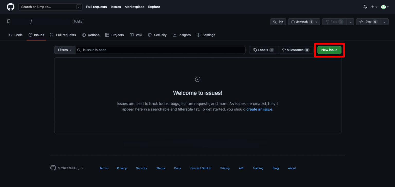Viewport: 395px width, 187px height.
Task: Click the green New issue button
Action: click(329, 50)
